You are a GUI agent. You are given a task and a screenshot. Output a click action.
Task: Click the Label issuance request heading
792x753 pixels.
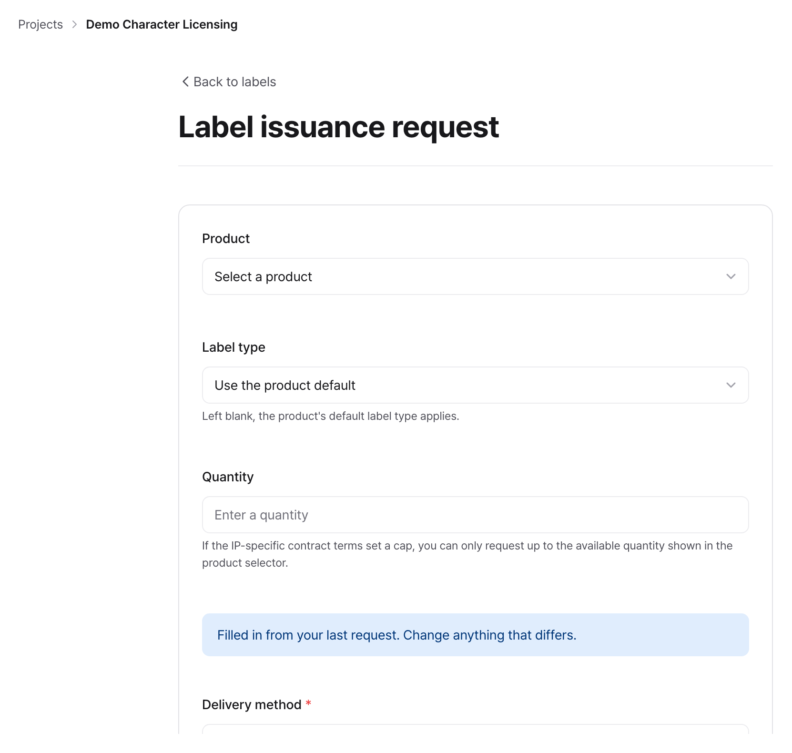click(338, 127)
